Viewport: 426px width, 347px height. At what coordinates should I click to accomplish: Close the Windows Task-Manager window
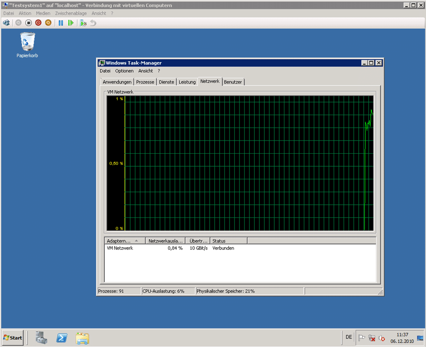click(379, 63)
